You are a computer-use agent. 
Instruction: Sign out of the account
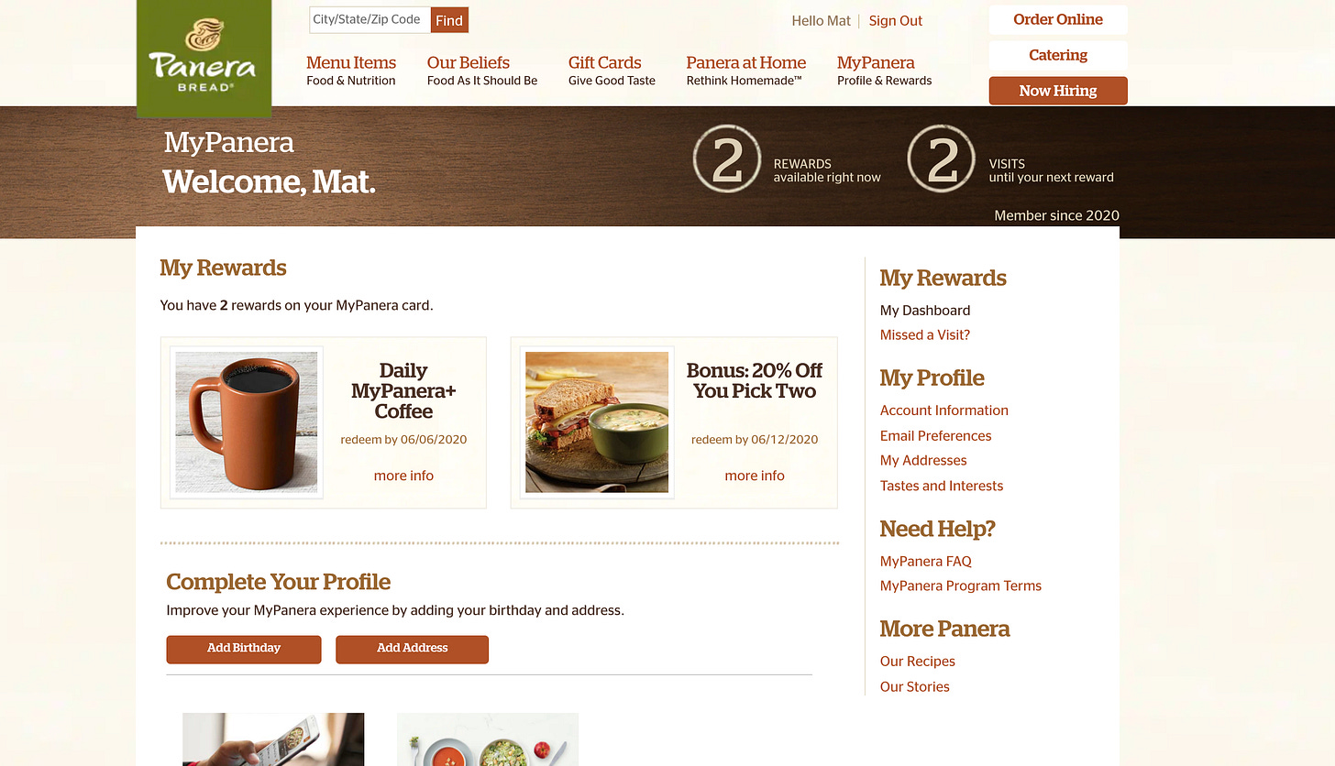coord(896,21)
